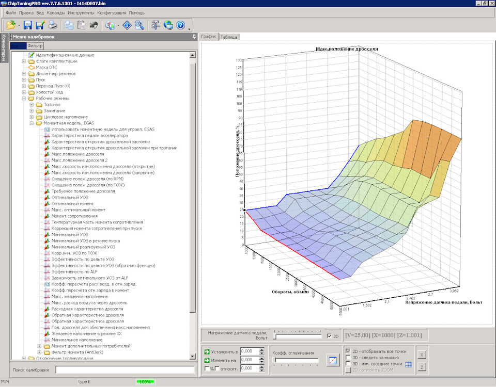Screen dimensions: 496x387
Task: Collapse the Рабочие режимы folder
Action: point(24,99)
